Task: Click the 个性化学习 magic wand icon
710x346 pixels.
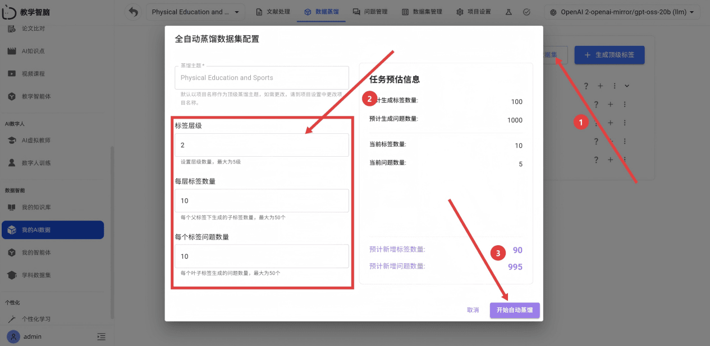Action: tap(12, 319)
